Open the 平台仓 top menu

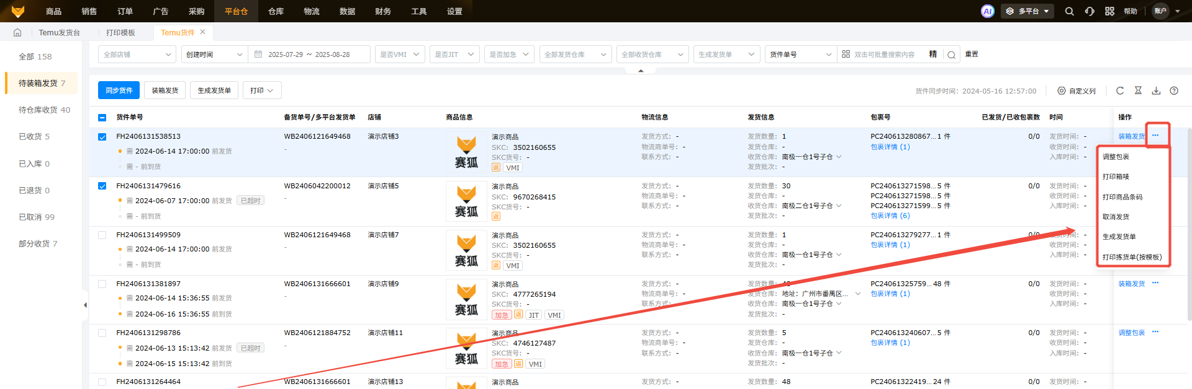tap(236, 11)
